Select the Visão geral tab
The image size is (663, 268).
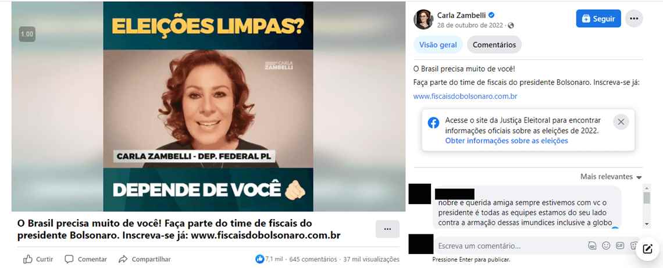[x=437, y=45]
